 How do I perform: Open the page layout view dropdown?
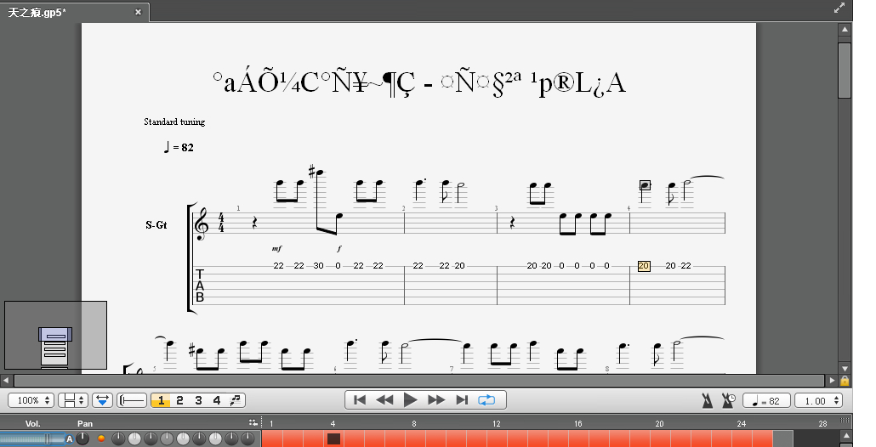[74, 400]
